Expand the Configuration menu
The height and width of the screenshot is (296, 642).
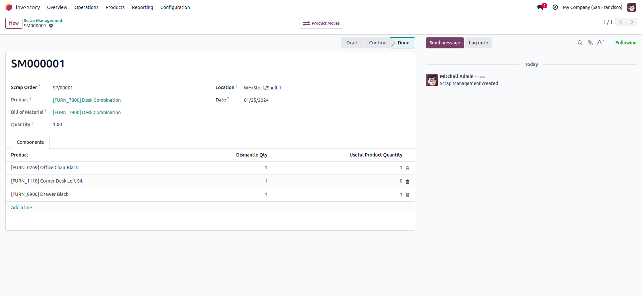175,7
